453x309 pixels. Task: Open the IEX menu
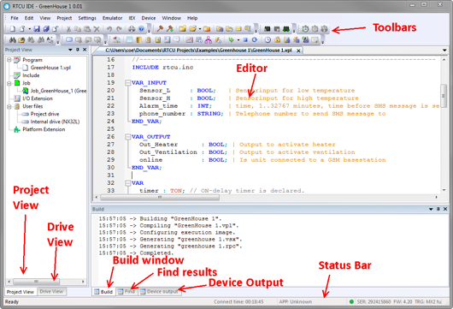pyautogui.click(x=132, y=18)
